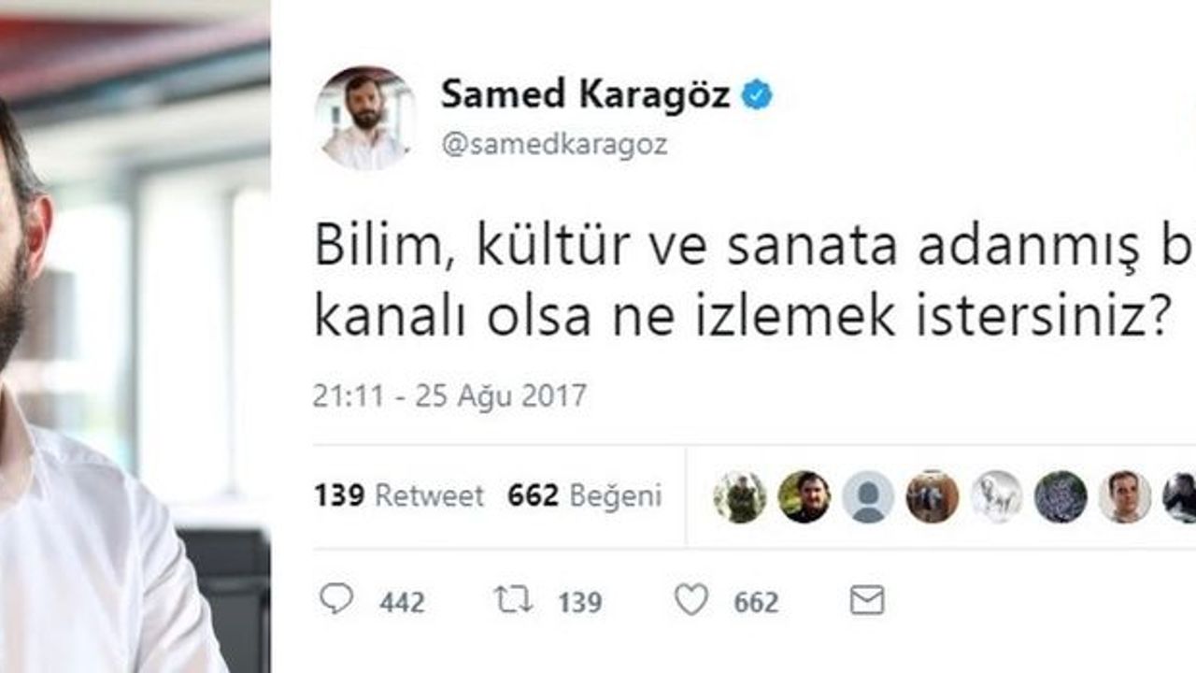View the 662 Beğeni list

click(x=585, y=495)
